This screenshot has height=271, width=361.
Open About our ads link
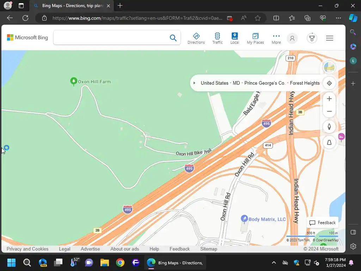pos(124,249)
